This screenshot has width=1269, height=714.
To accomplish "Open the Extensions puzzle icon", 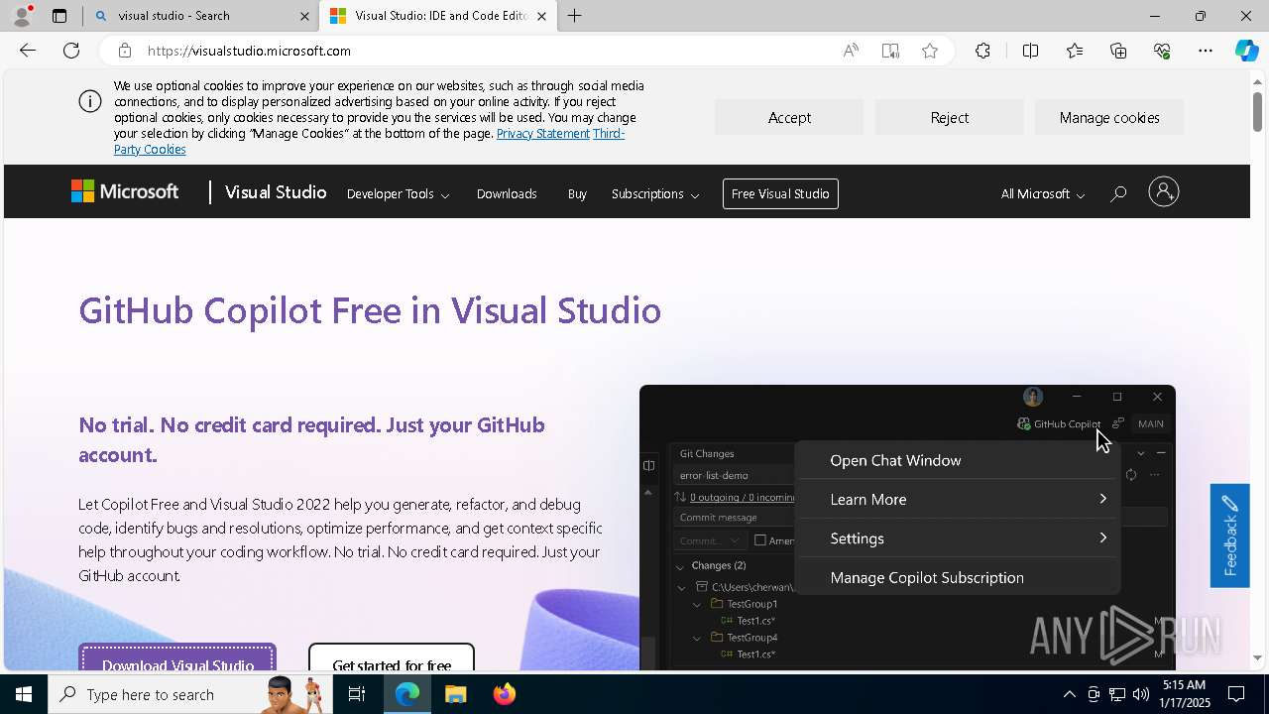I will coord(982,51).
